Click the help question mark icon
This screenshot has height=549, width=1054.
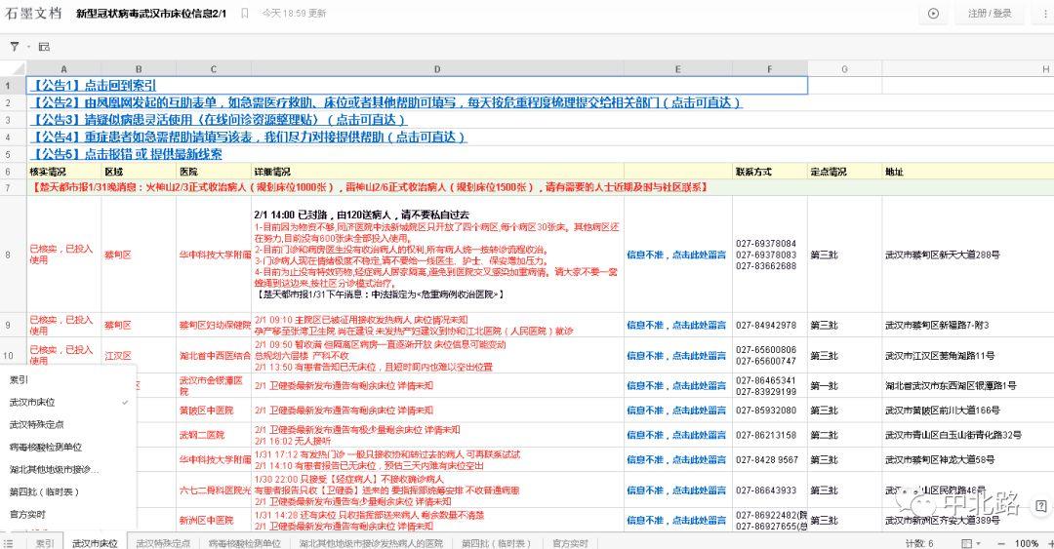[1040, 505]
